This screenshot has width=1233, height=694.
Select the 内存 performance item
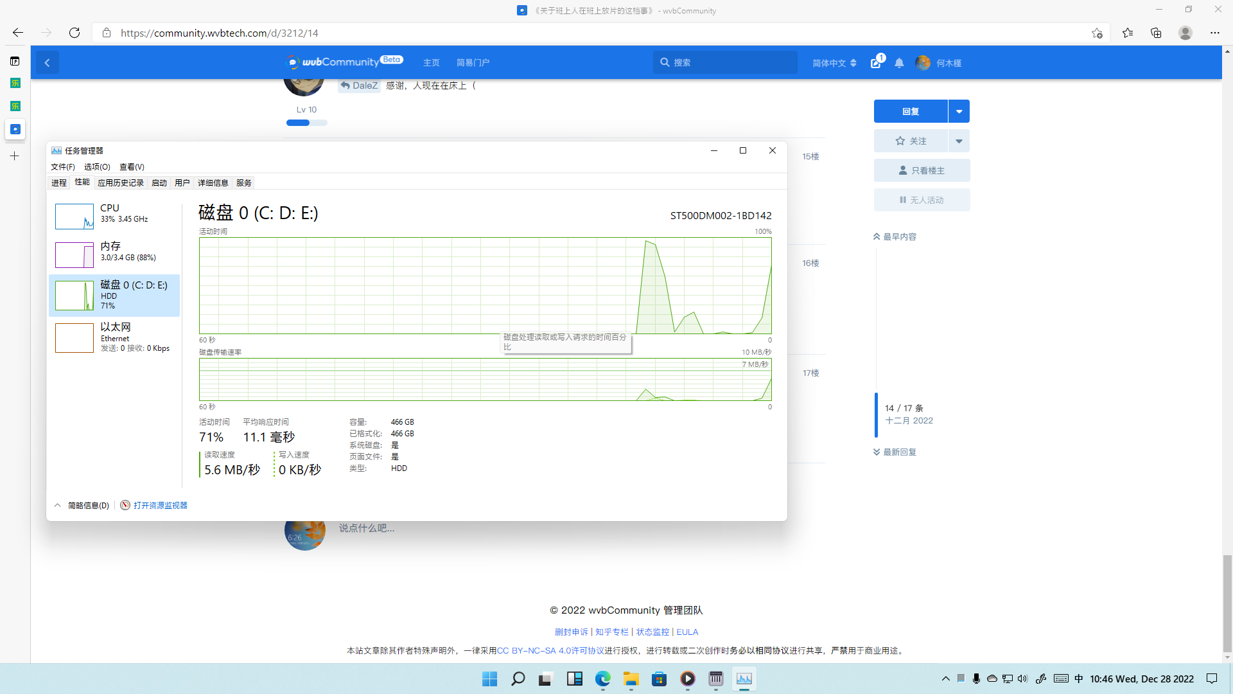click(114, 254)
